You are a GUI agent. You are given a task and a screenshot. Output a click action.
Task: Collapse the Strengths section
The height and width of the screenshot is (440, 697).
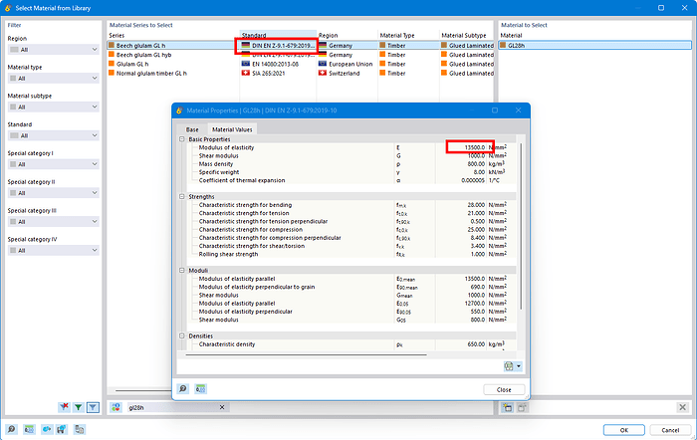tap(183, 197)
